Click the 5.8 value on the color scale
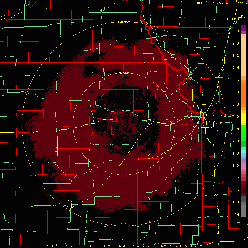 [236, 92]
